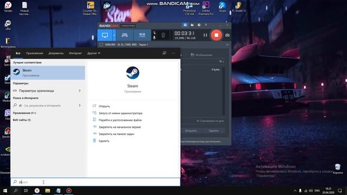
Task: Click the search feedback icon
Action: click(x=164, y=53)
